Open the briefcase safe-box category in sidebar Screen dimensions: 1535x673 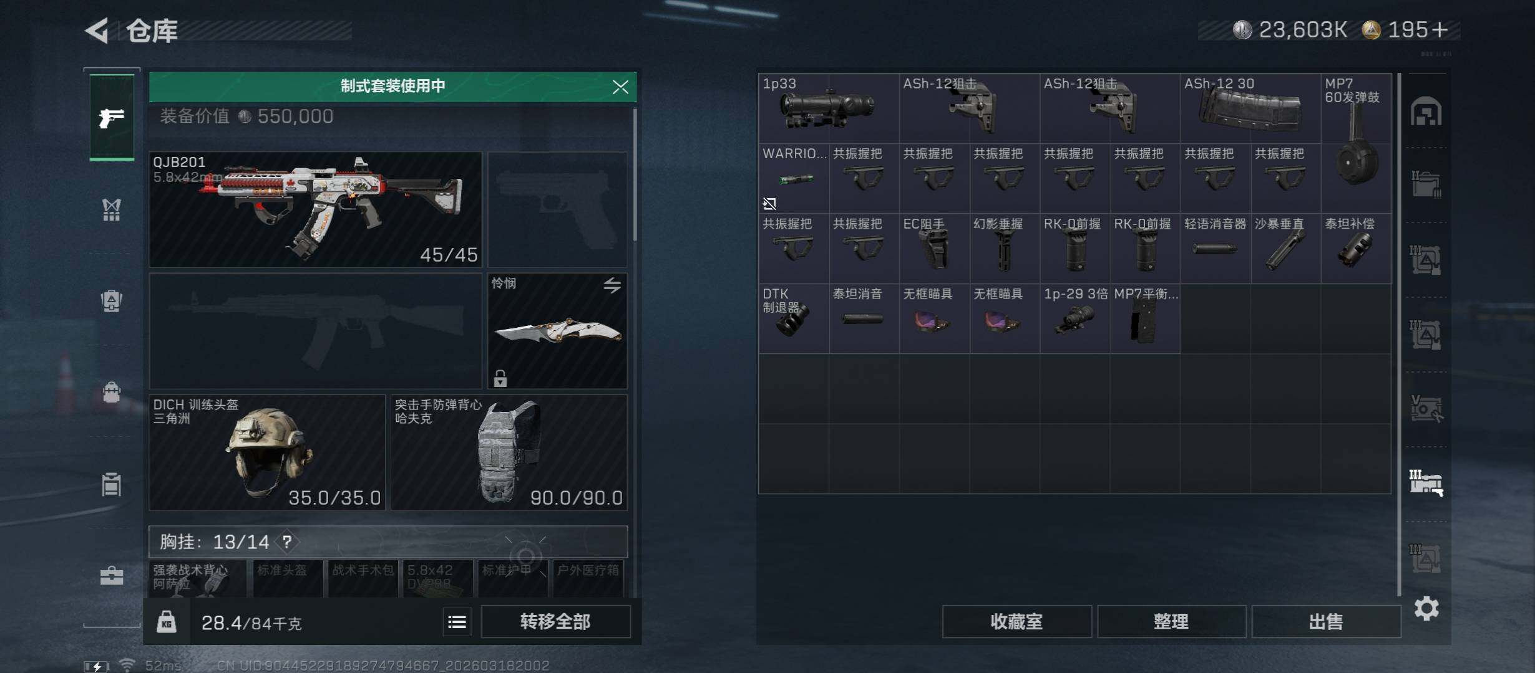112,575
